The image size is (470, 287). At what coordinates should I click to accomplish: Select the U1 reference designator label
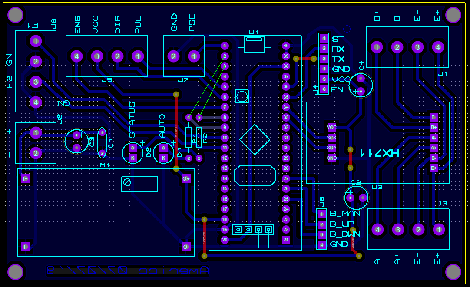click(x=254, y=33)
